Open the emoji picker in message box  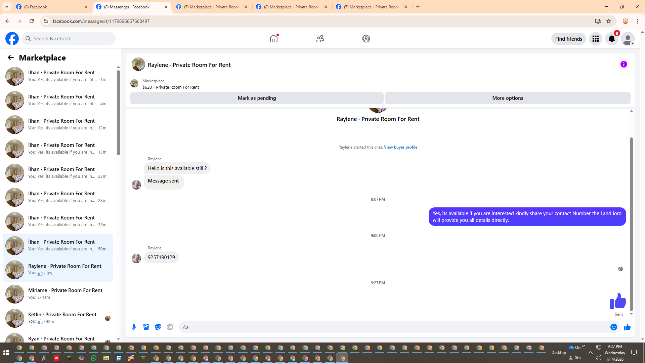613,327
